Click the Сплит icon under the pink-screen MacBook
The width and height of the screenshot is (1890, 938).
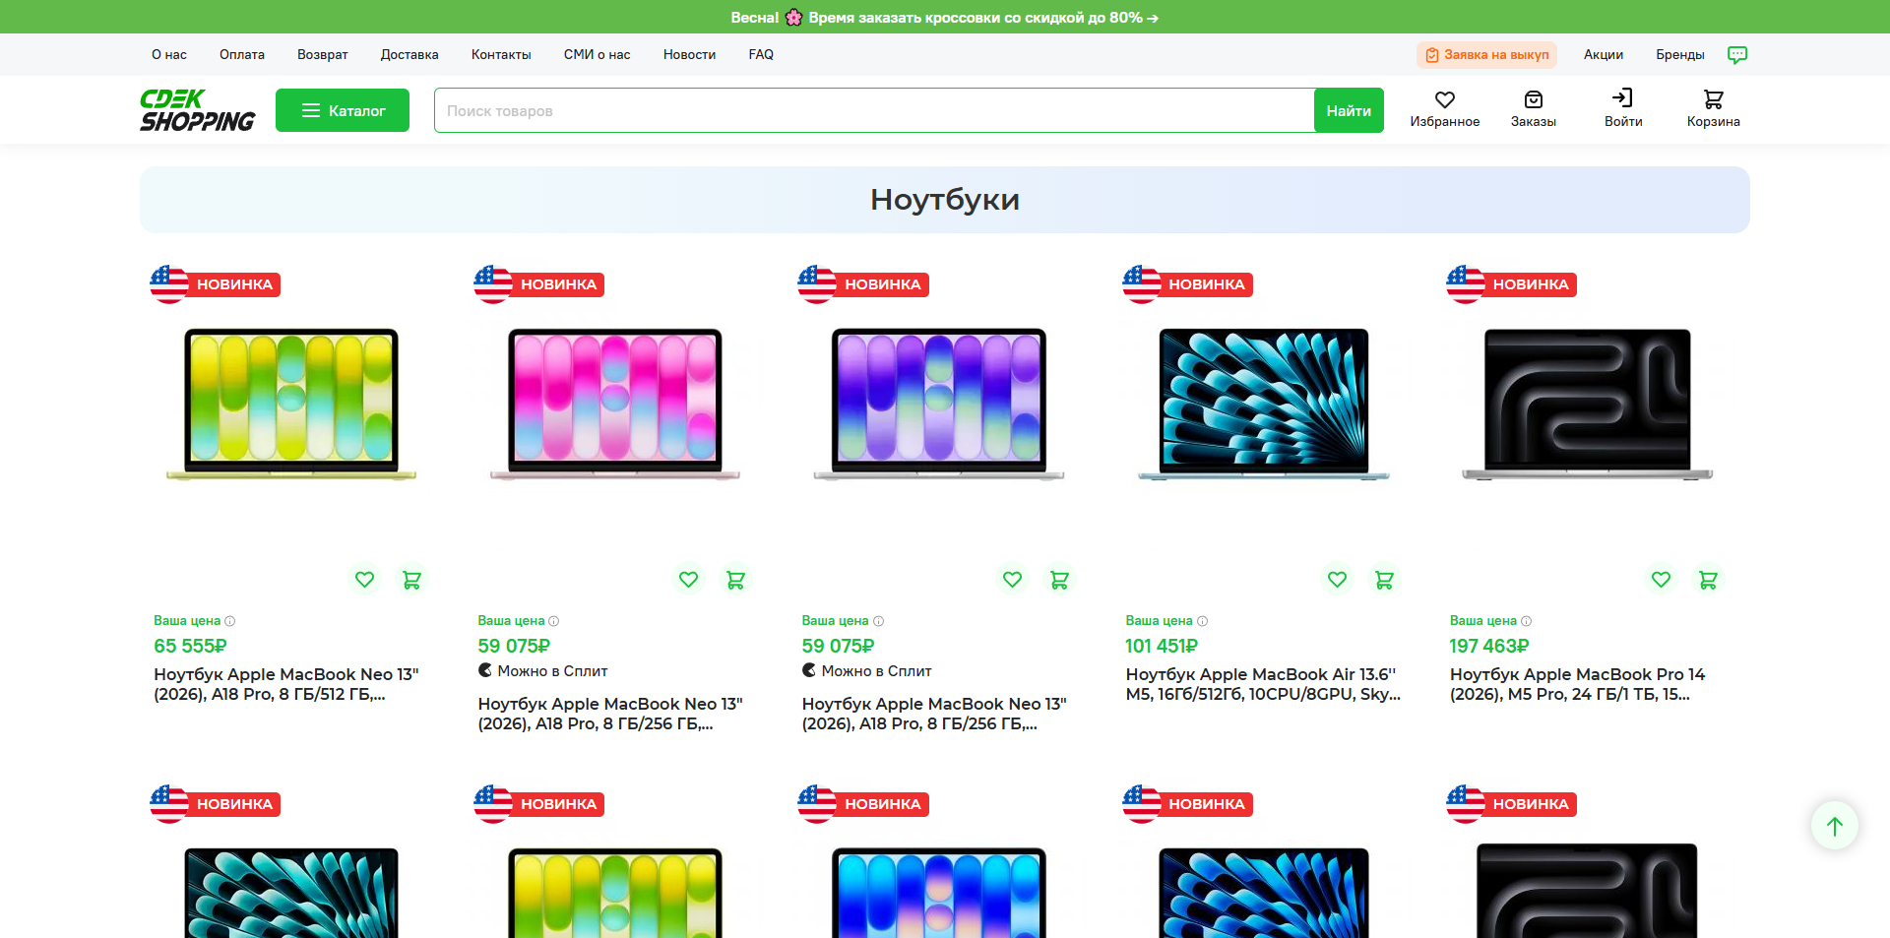point(485,670)
